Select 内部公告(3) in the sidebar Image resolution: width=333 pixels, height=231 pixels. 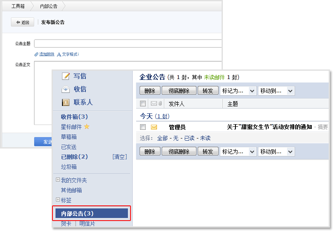91,213
